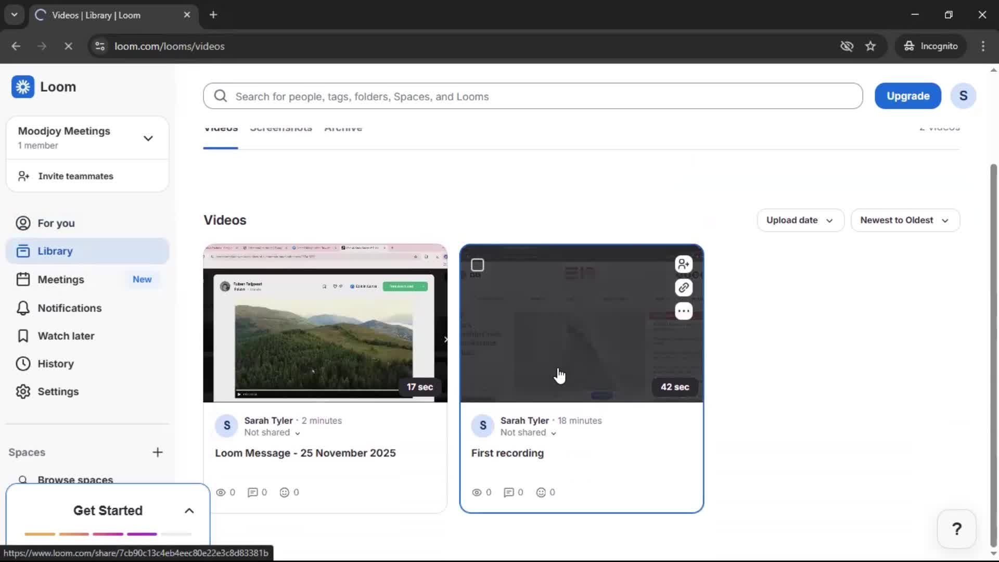Open the Upload date sort dropdown
The height and width of the screenshot is (562, 999).
(800, 221)
